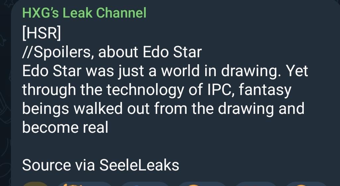Click the chat background left of the bubble
Viewport: 340px width, 186px height.
pos(5,99)
